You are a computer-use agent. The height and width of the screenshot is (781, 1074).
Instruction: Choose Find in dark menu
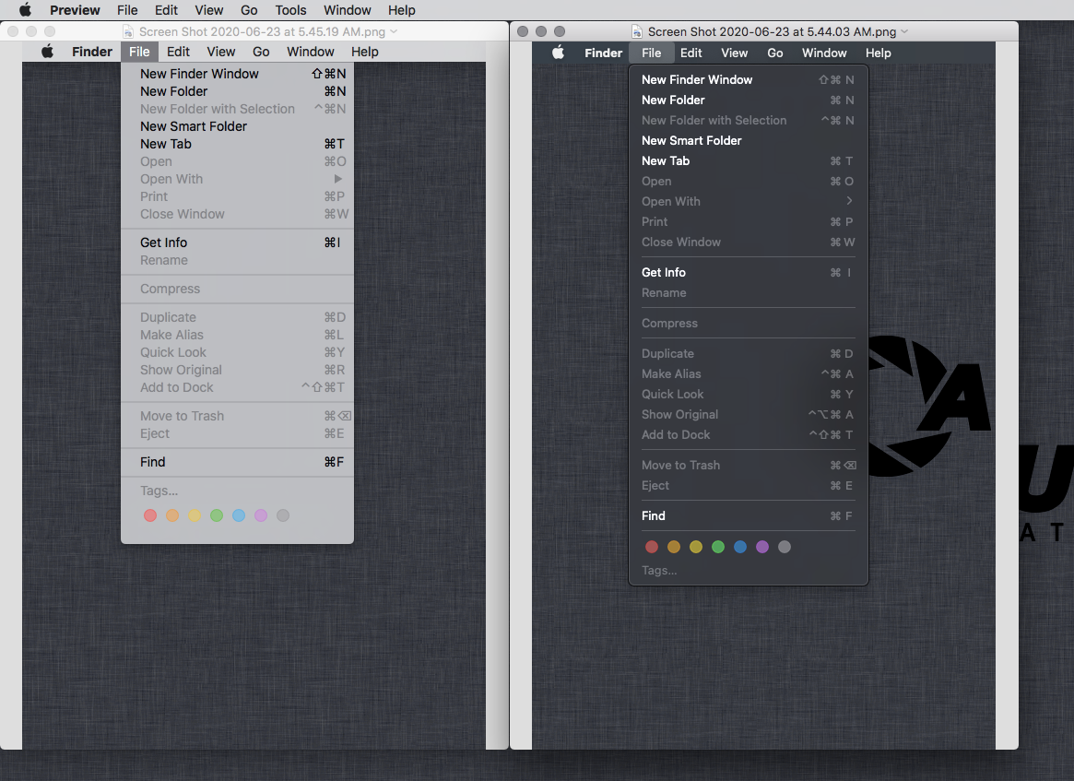point(748,515)
